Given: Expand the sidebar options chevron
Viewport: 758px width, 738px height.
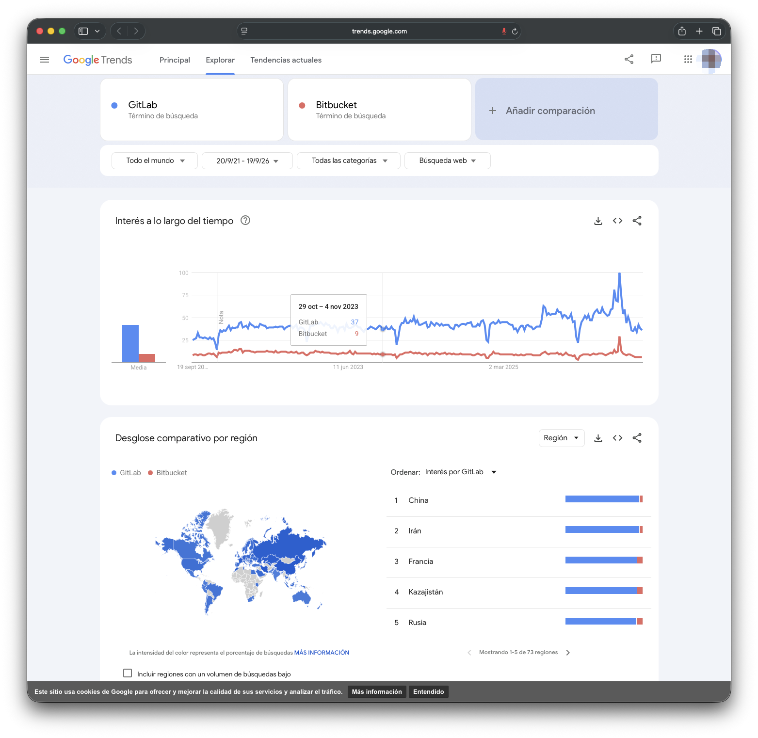Looking at the screenshot, I should tap(97, 31).
